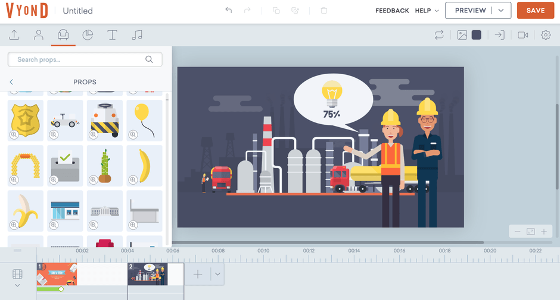Open the Character library tab
This screenshot has height=300, width=560.
tap(39, 35)
